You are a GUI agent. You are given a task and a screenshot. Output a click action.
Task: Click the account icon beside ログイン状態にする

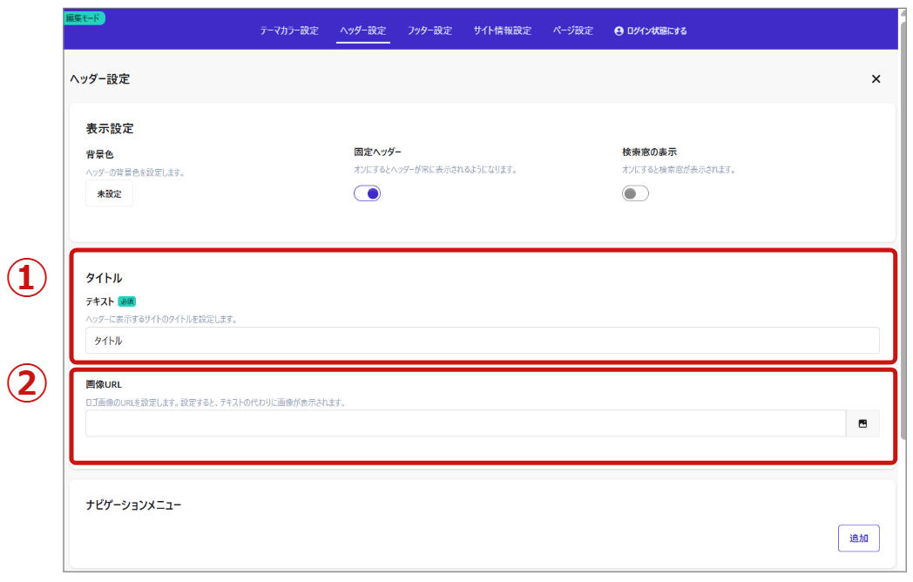619,31
